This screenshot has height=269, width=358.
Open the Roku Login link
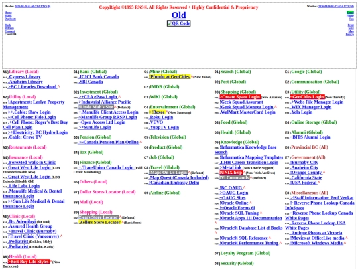161,117
